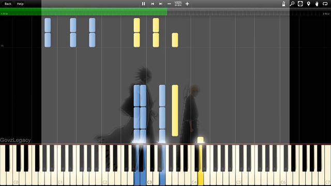
Task: Open the magnifier zoom tool
Action: [x=292, y=4]
